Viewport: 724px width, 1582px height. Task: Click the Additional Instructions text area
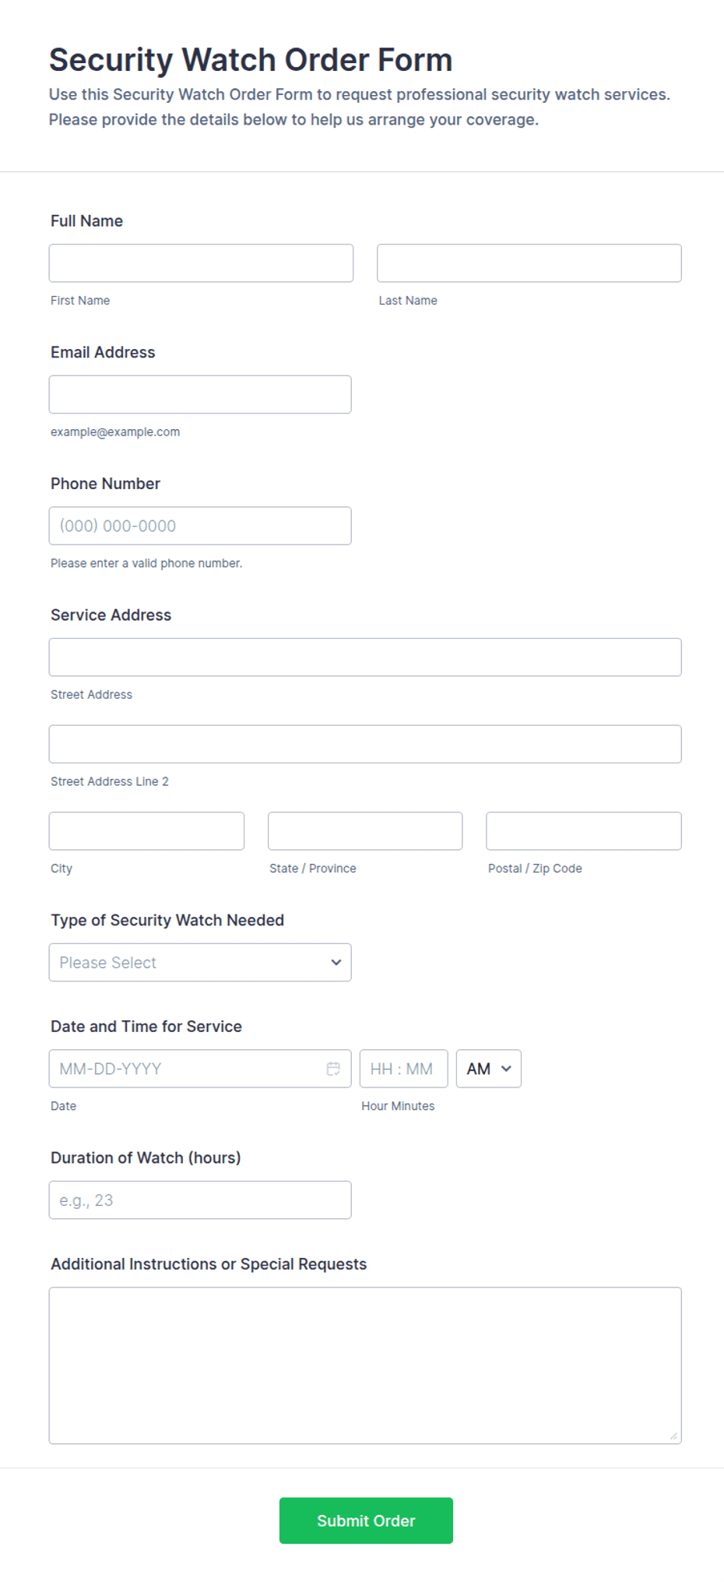click(365, 1365)
